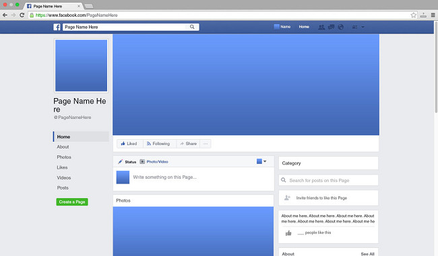
Task: Click the magnifier icon in page post search
Action: pos(284,180)
